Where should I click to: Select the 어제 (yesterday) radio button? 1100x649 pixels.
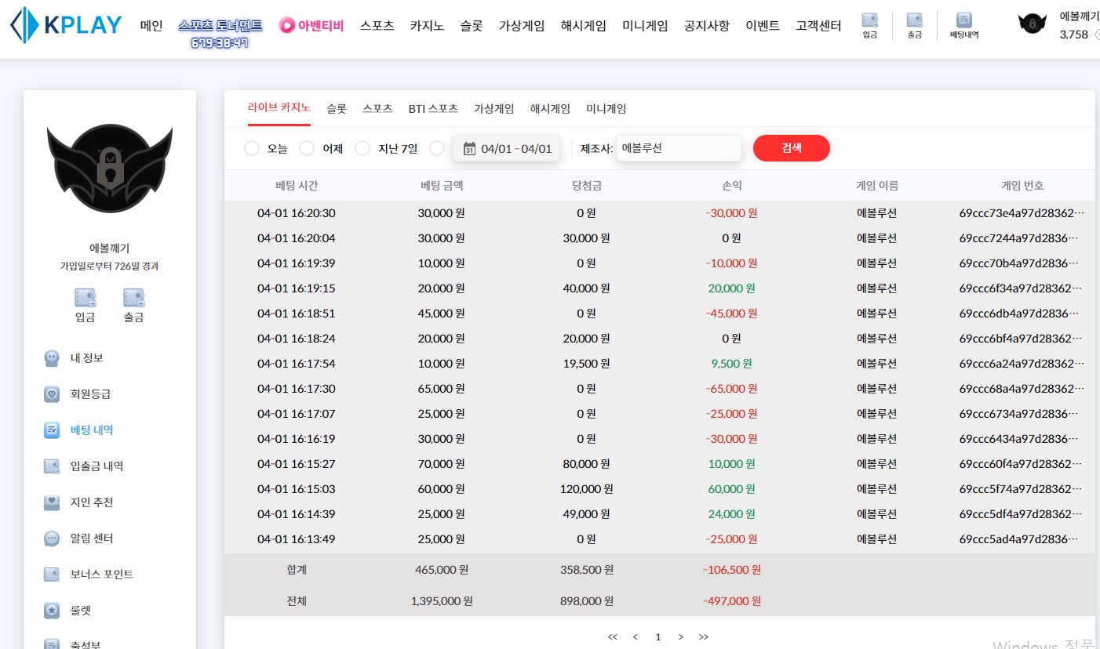click(x=307, y=148)
